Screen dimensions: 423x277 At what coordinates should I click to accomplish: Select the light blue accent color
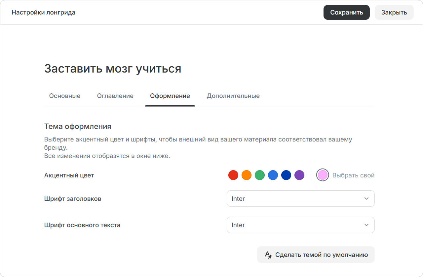273,175
